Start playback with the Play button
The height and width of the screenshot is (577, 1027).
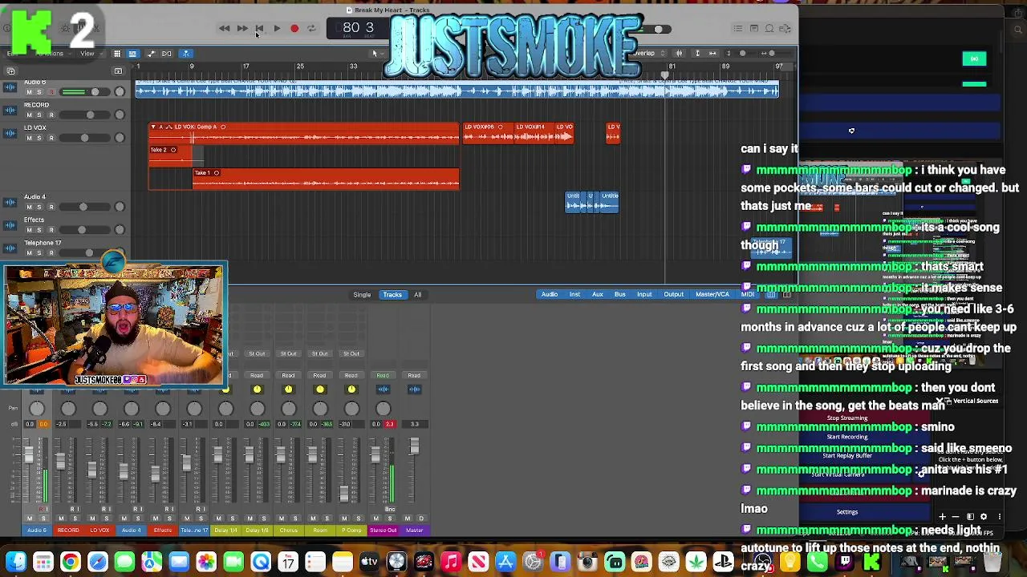pyautogui.click(x=277, y=28)
